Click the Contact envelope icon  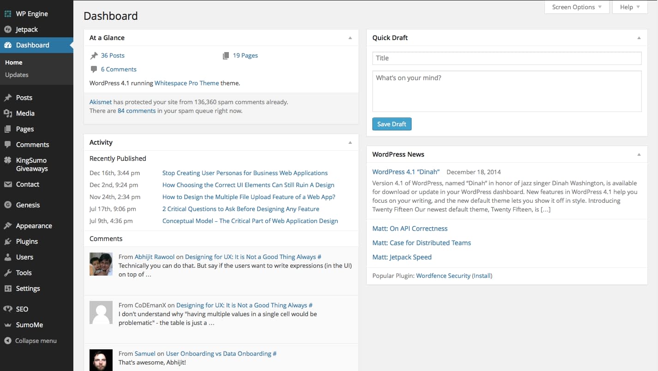tap(8, 184)
